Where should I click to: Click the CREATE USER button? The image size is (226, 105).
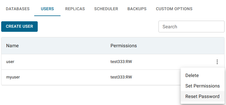[20, 27]
